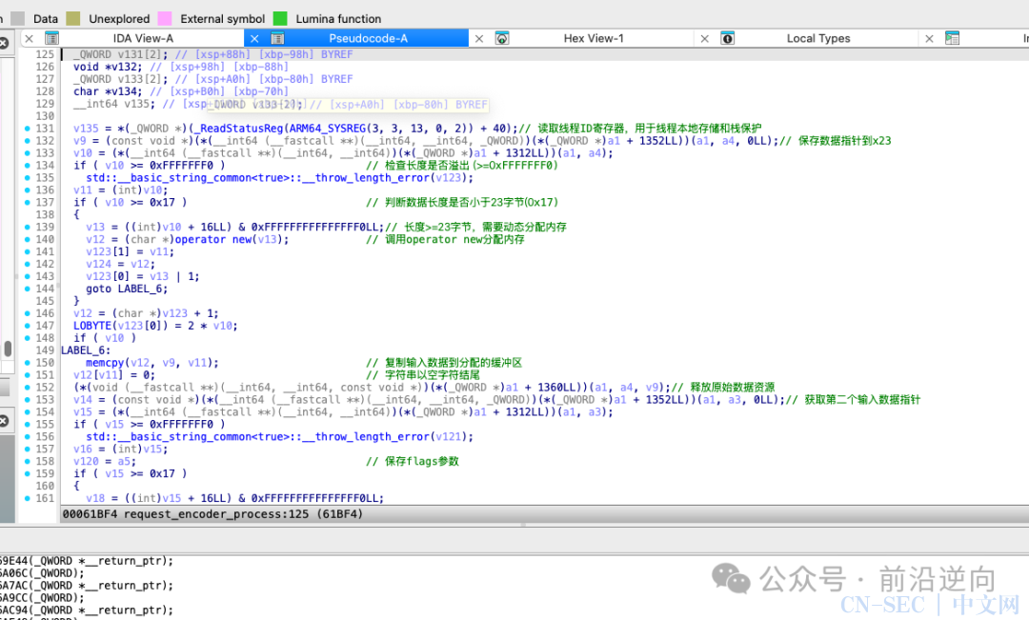Click 'Lumina function' legend label
Viewport: 1029px width, 620px height.
(338, 19)
